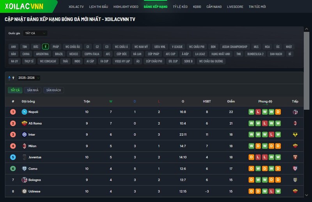Expand the 2025-2026 season dropdown
The height and width of the screenshot is (202, 312).
click(28, 78)
